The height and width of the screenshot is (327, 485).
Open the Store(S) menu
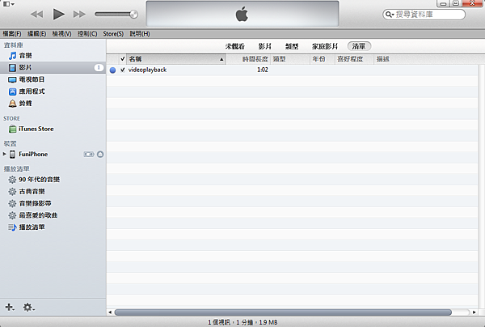(x=113, y=34)
